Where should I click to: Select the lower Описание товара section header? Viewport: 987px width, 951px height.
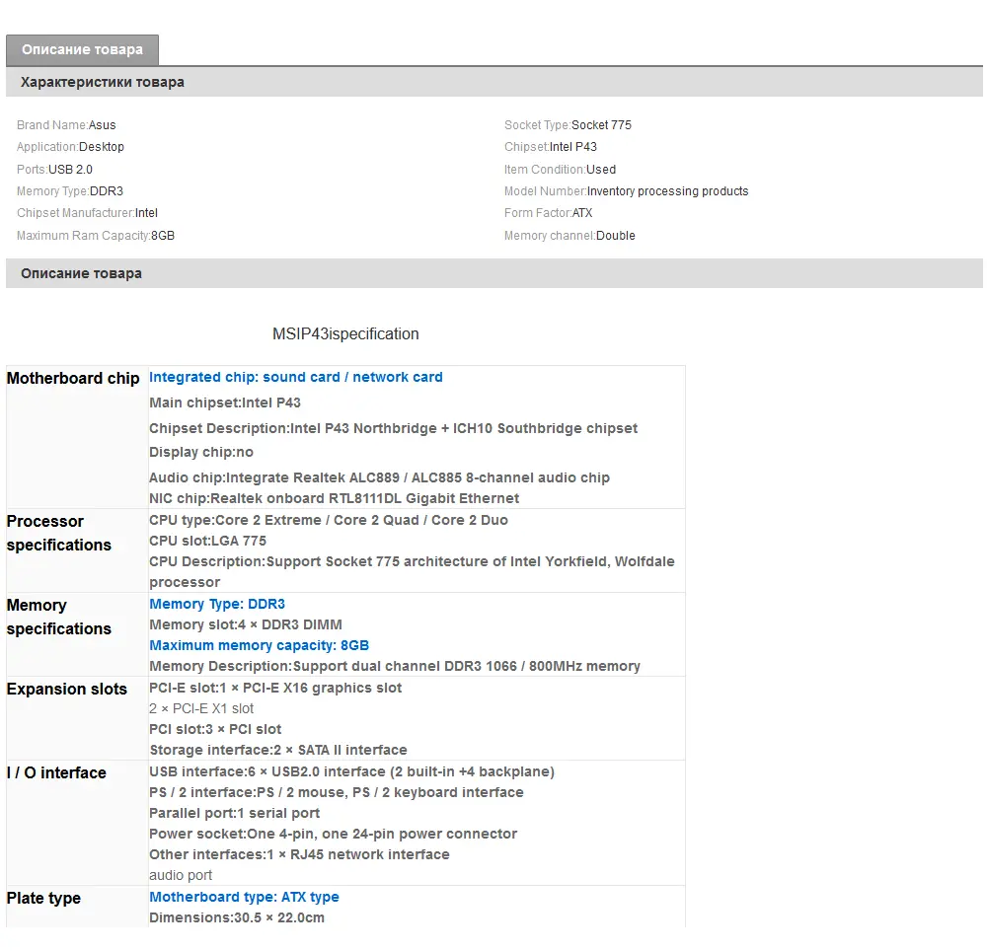(494, 273)
